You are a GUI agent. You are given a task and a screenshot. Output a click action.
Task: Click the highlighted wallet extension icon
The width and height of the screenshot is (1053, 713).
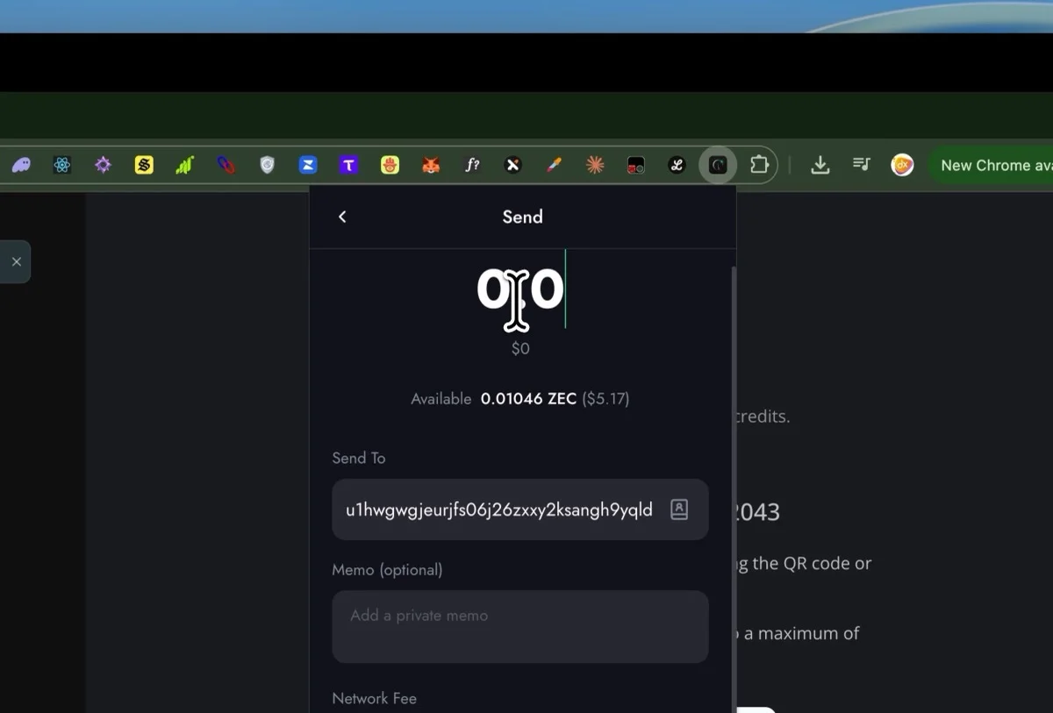tap(718, 165)
